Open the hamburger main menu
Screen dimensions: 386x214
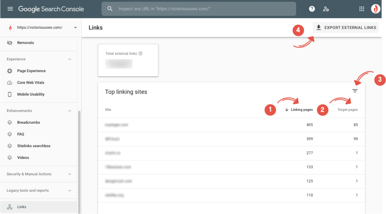10,9
